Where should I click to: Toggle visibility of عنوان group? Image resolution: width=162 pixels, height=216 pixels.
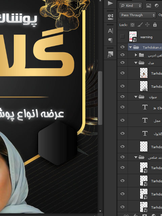[x=122, y=97]
